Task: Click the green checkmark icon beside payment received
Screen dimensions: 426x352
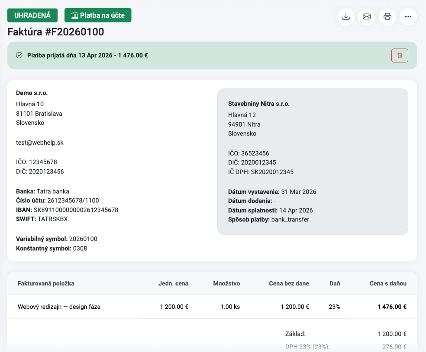Action: click(x=19, y=55)
